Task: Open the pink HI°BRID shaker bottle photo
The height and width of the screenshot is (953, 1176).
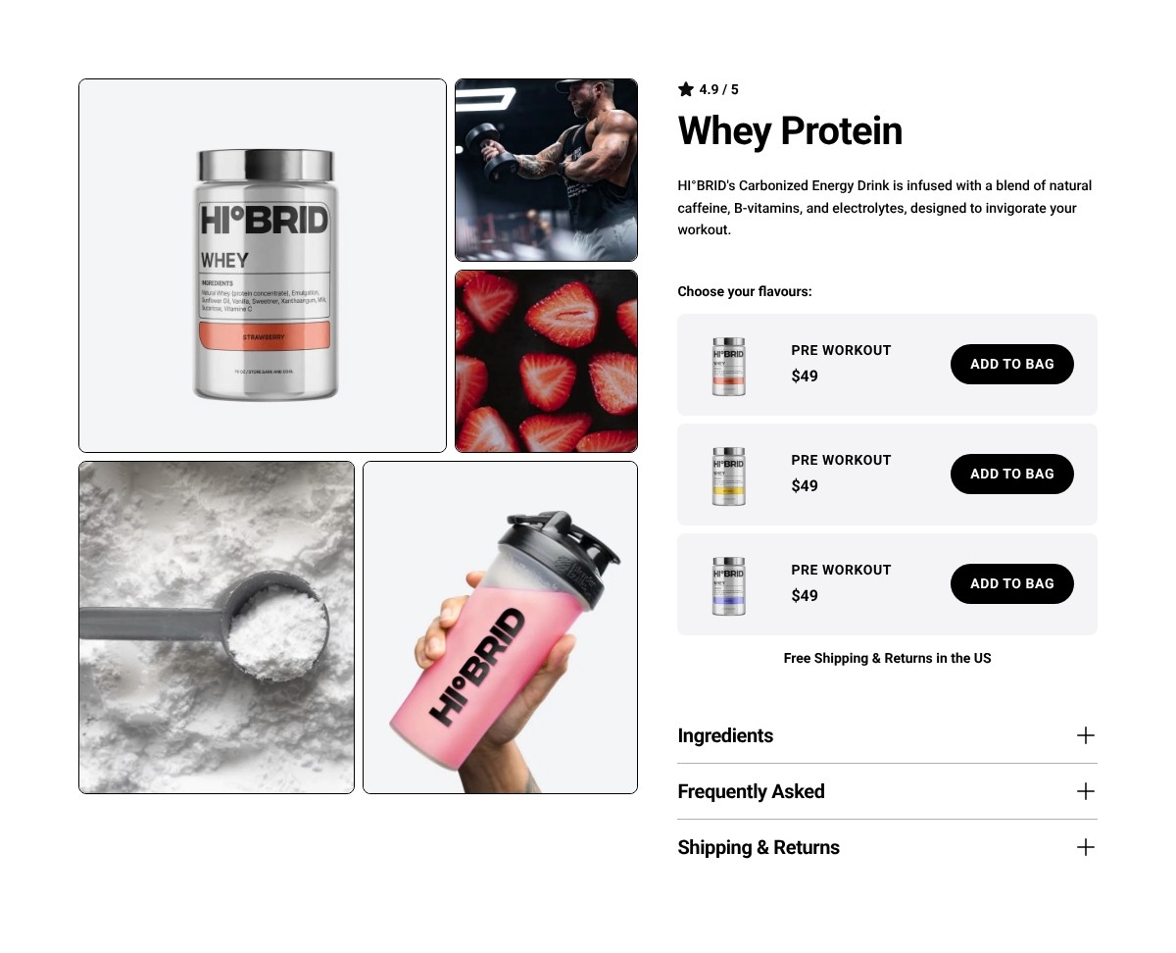Action: pyautogui.click(x=500, y=627)
